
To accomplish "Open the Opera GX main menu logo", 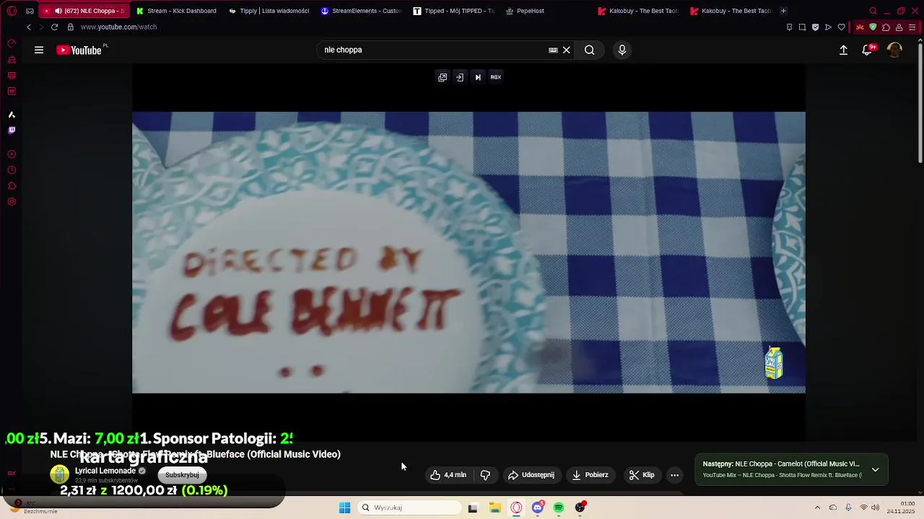I will point(12,11).
